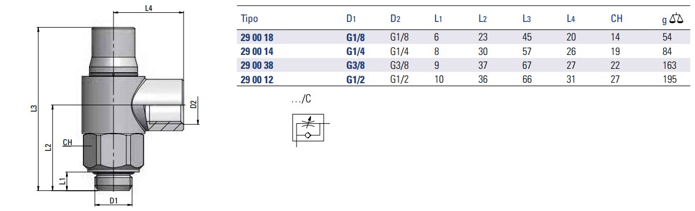Select part number 29 00 38
This screenshot has width=695, height=211.
257,66
